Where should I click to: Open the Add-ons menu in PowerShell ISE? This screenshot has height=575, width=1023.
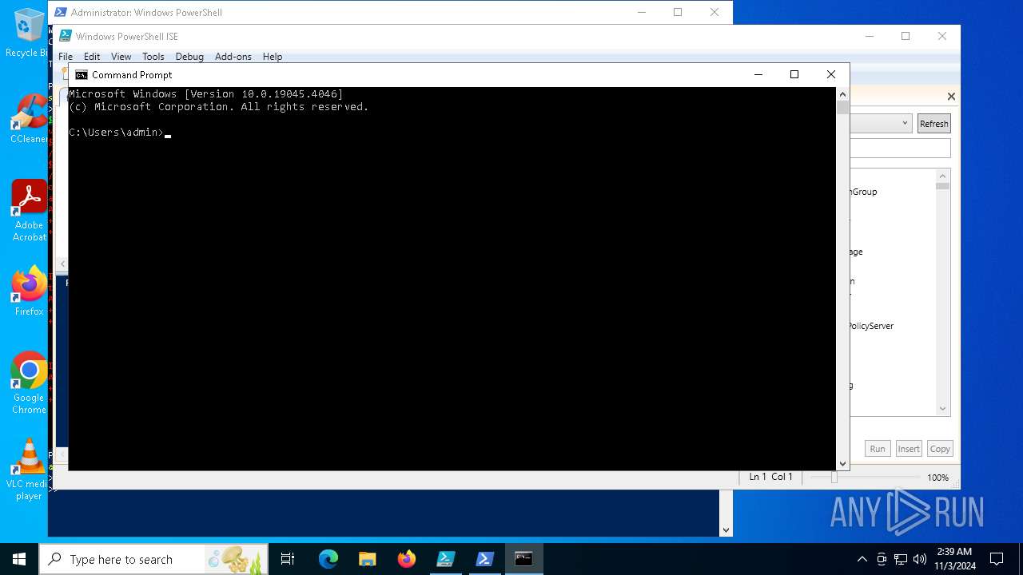pyautogui.click(x=233, y=57)
